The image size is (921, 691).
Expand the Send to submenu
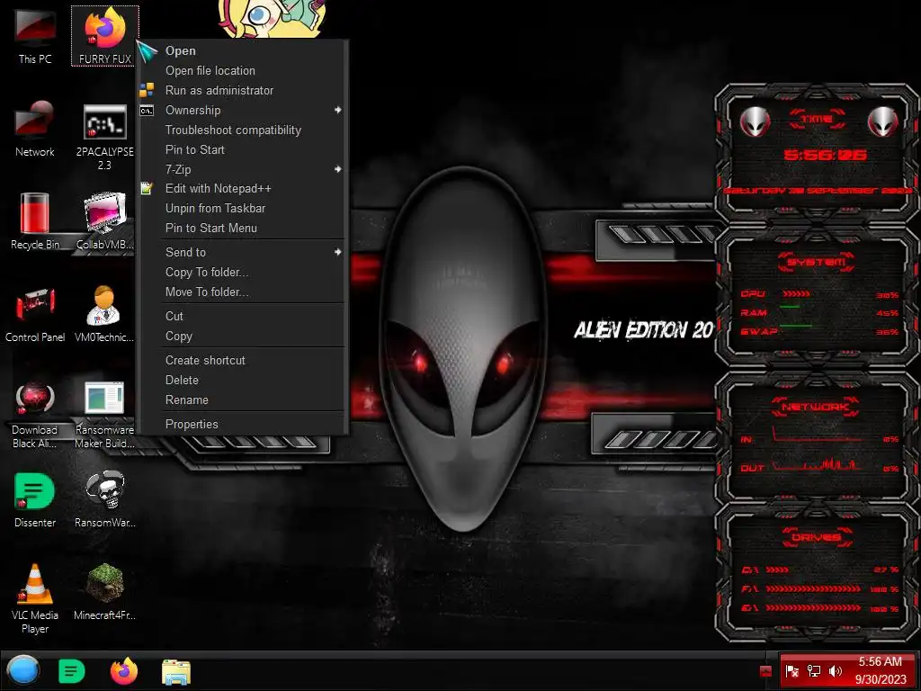243,252
